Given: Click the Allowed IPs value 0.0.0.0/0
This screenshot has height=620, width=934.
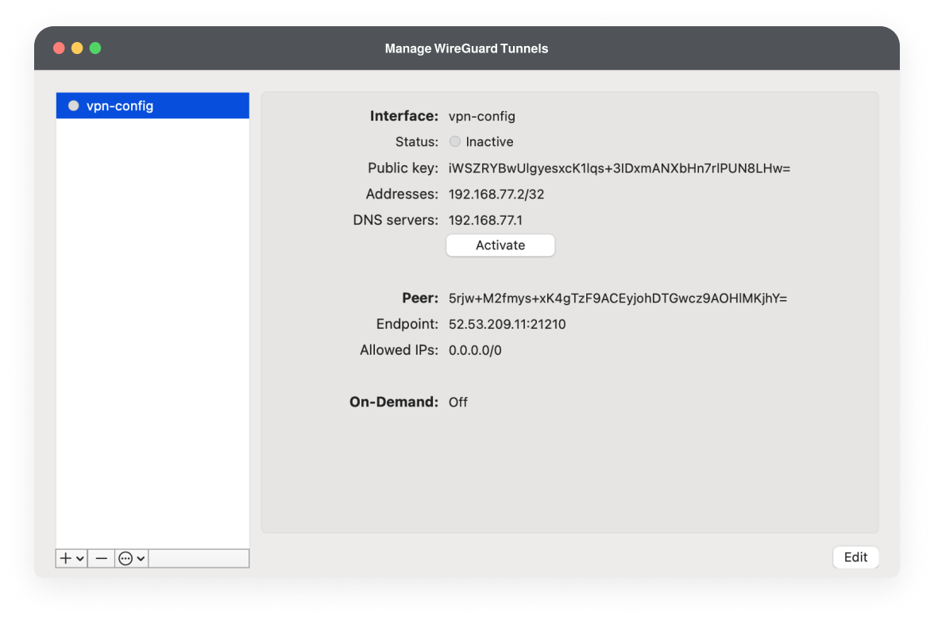Looking at the screenshot, I should click(474, 349).
